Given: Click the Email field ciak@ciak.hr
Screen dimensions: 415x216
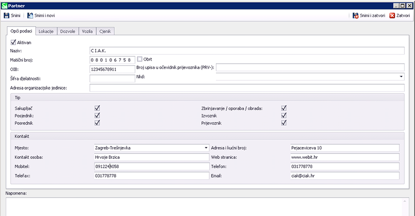Looking at the screenshot, I should (x=345, y=176).
